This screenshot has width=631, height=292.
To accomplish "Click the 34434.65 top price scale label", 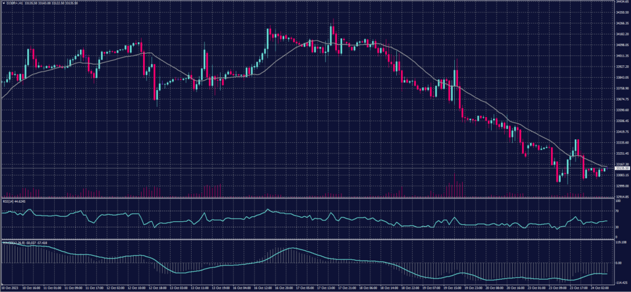I will [x=621, y=2].
